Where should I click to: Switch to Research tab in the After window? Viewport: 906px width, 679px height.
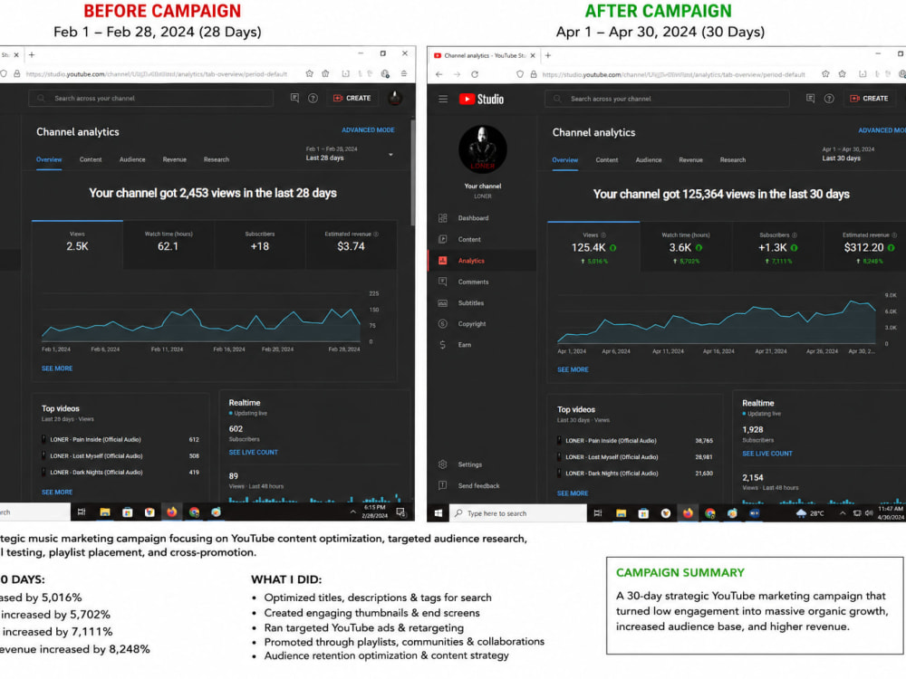click(733, 160)
